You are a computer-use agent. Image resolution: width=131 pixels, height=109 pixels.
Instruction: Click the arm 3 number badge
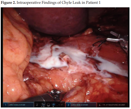68,105
